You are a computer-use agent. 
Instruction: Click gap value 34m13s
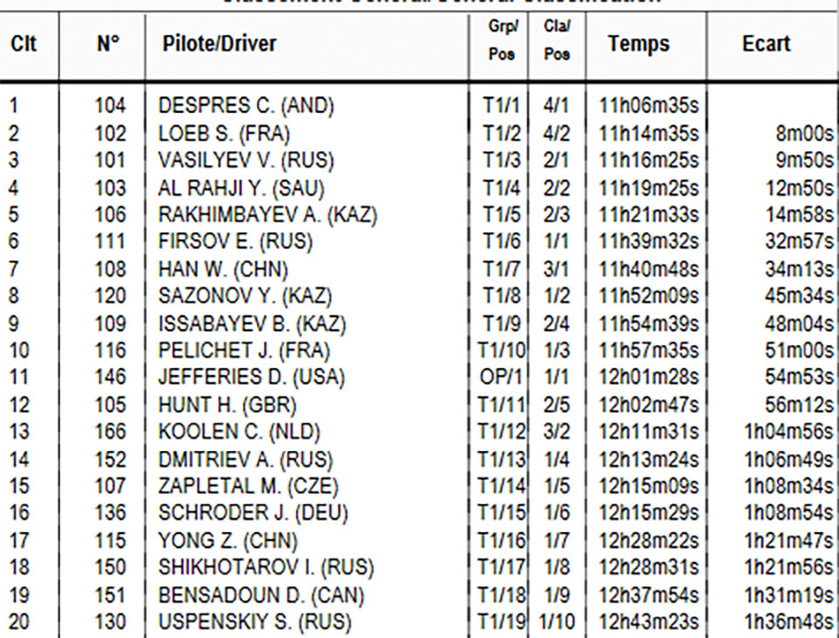click(799, 268)
